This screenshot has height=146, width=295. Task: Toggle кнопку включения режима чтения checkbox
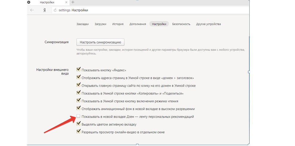click(79, 101)
